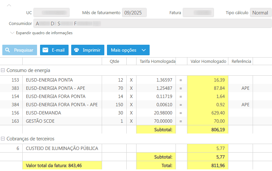Viewport: 272px width, 171px height.
Task: Open the Mais opções dropdown arrow
Action: click(143, 50)
